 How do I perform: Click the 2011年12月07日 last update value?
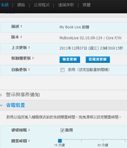point(91,48)
